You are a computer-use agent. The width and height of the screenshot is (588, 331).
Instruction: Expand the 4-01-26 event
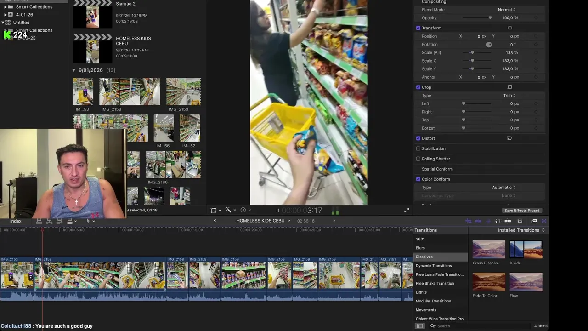pos(5,15)
